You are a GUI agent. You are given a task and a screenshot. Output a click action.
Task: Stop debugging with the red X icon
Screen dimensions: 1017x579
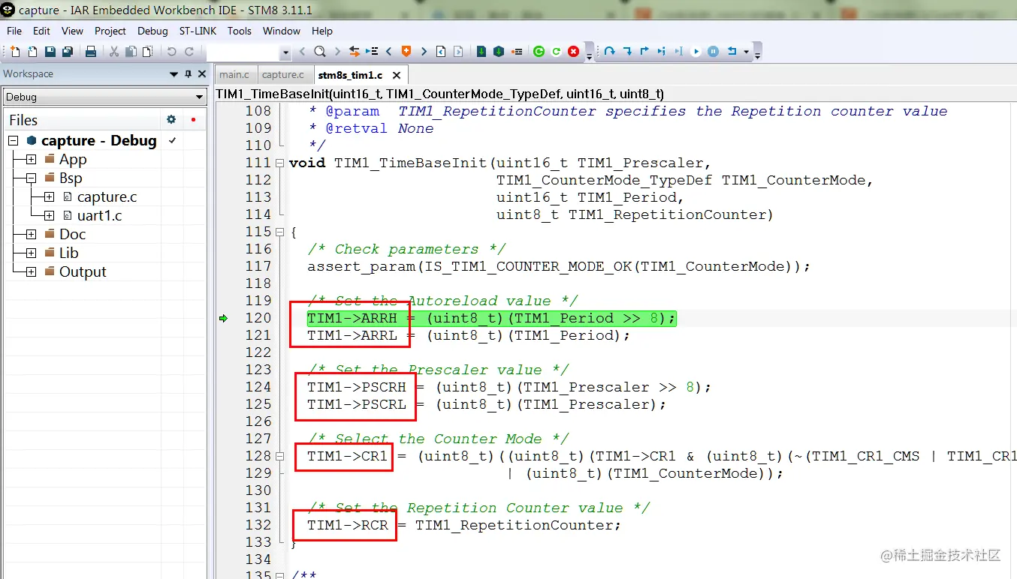click(x=574, y=52)
